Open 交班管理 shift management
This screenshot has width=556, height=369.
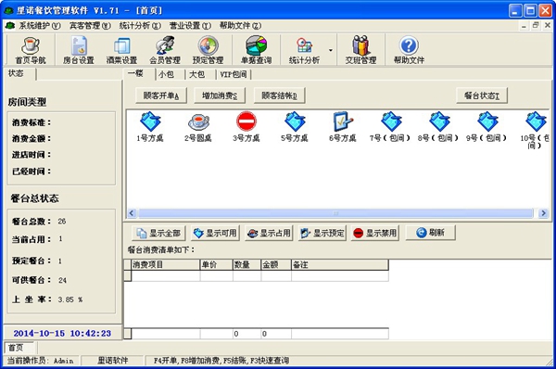360,50
